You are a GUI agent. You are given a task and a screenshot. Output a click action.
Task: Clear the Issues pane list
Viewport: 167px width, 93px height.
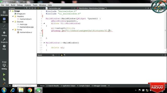point(53,55)
